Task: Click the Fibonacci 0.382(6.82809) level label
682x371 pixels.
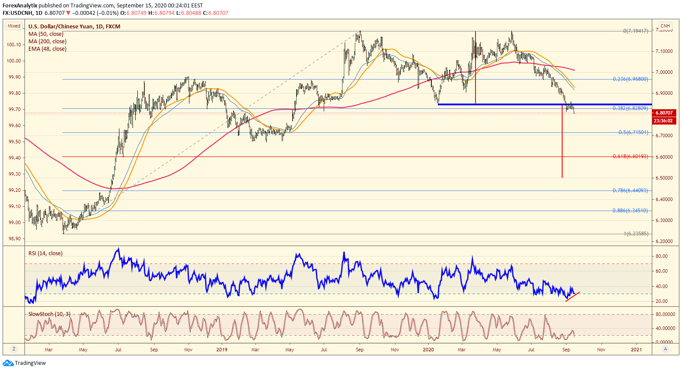Action: click(x=630, y=108)
